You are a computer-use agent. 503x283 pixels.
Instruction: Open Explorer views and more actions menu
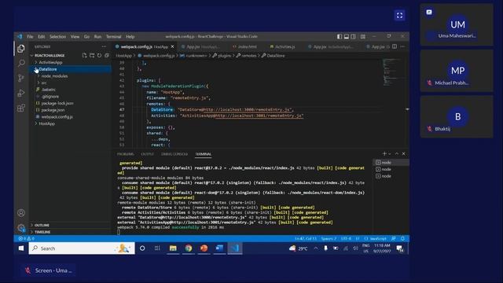[104, 46]
